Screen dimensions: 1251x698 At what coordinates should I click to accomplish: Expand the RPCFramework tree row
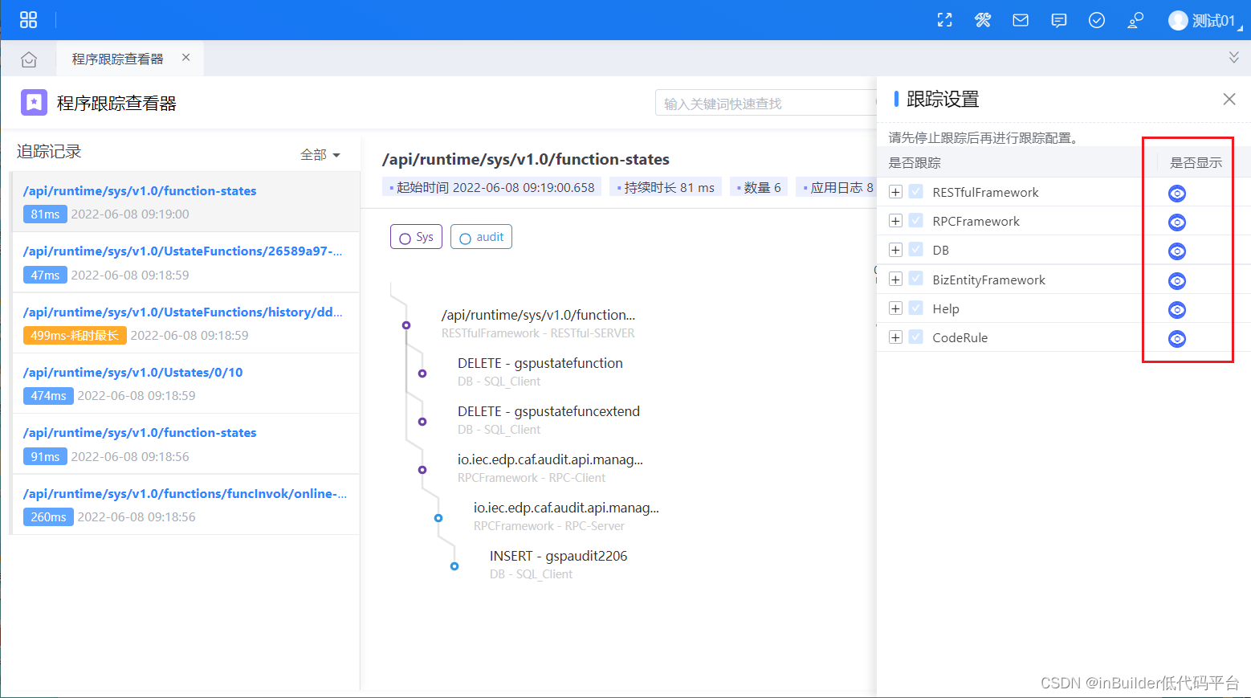point(895,222)
